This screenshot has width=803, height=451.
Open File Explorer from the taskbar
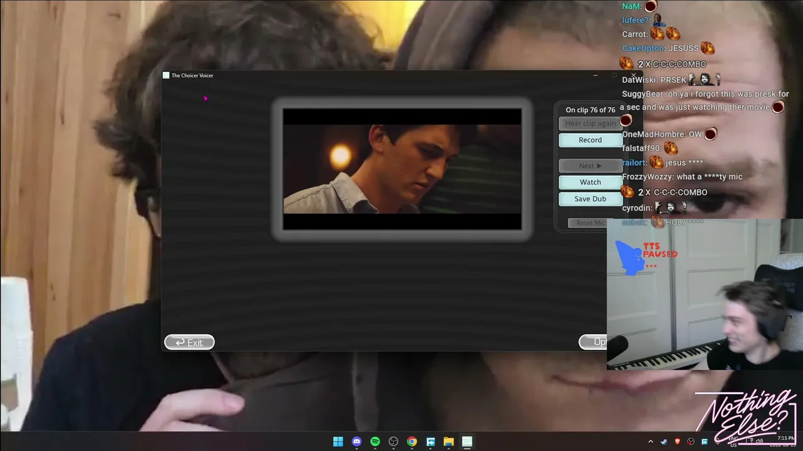[449, 442]
